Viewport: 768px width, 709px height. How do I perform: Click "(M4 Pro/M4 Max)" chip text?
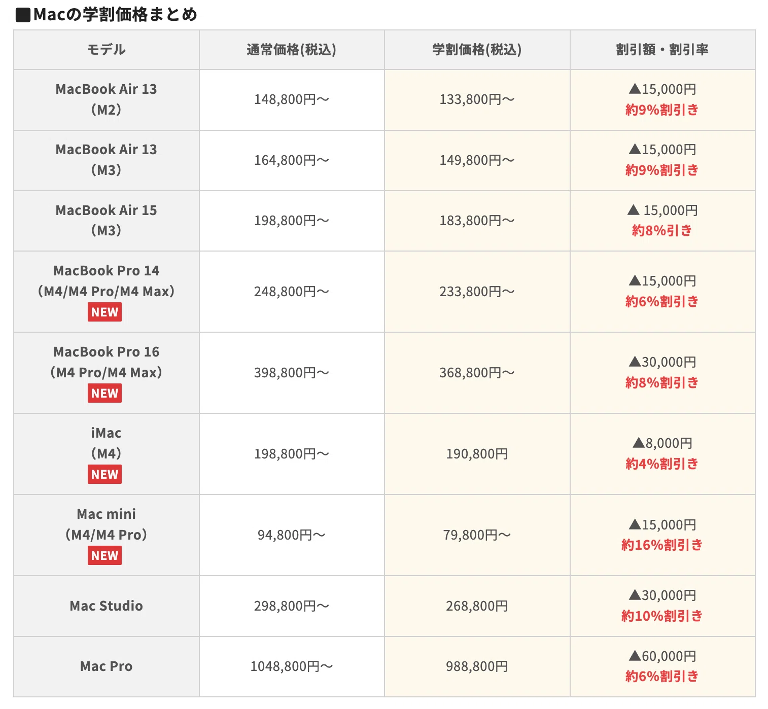coord(107,372)
